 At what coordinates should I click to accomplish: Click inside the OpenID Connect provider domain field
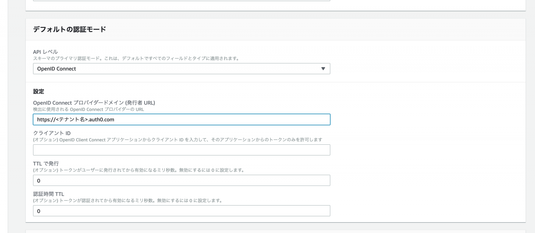coord(181,119)
